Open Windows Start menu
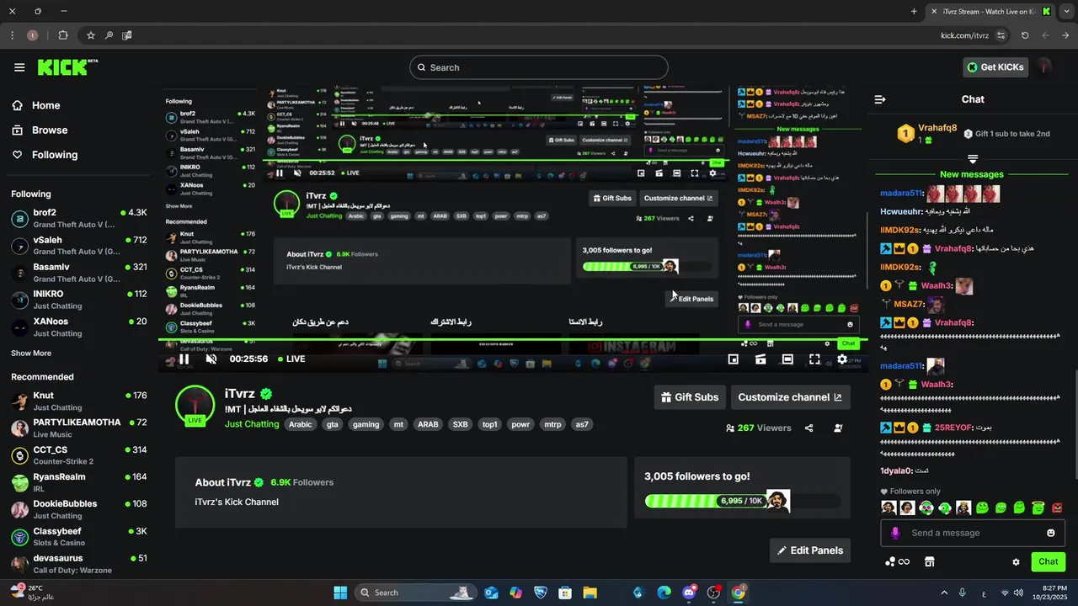The image size is (1078, 606). pyautogui.click(x=340, y=593)
